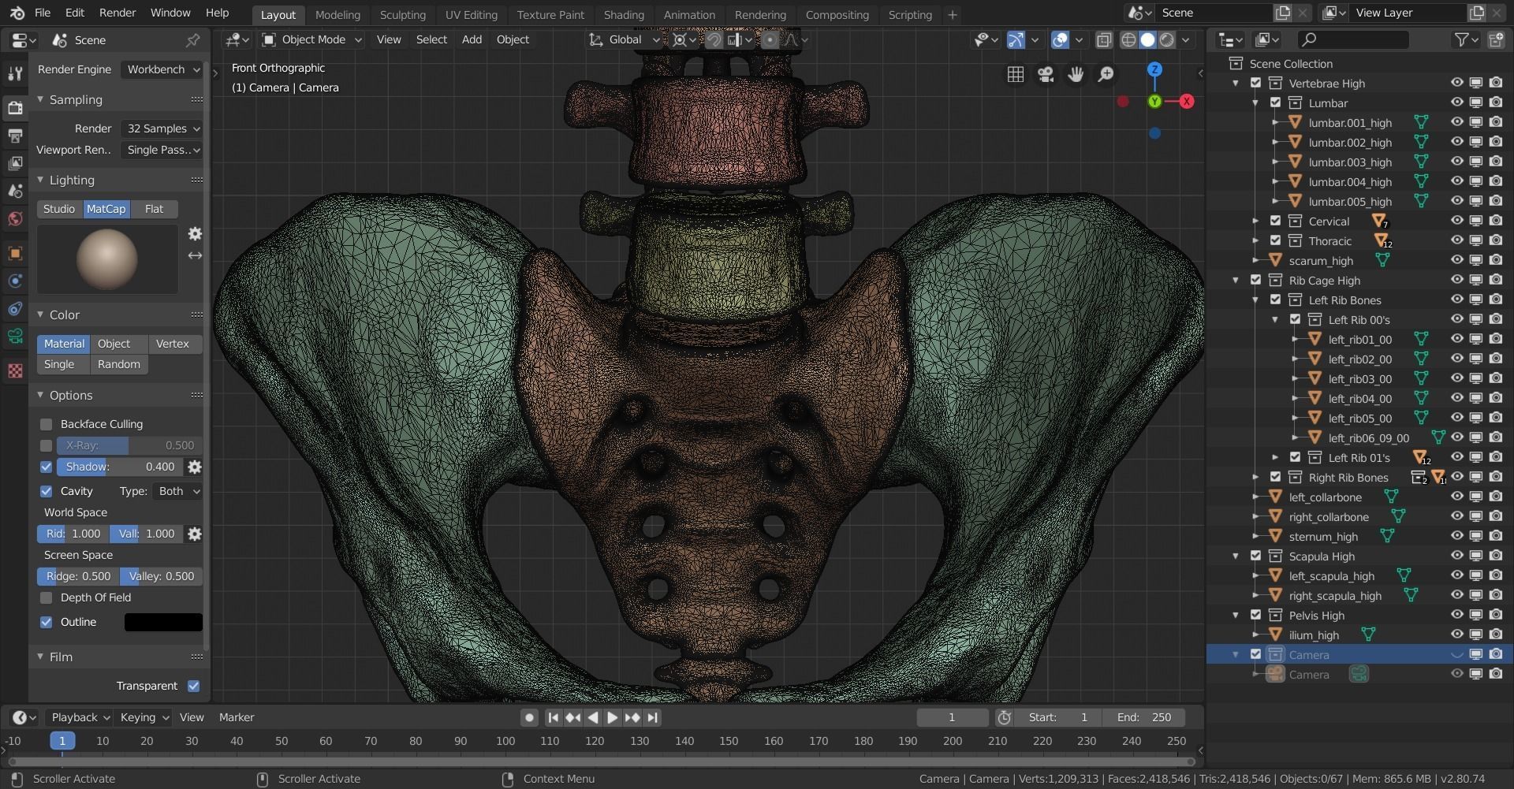Viewport: 1514px width, 789px height.
Task: Click the Z axis on navigation gizmo
Action: tap(1154, 69)
